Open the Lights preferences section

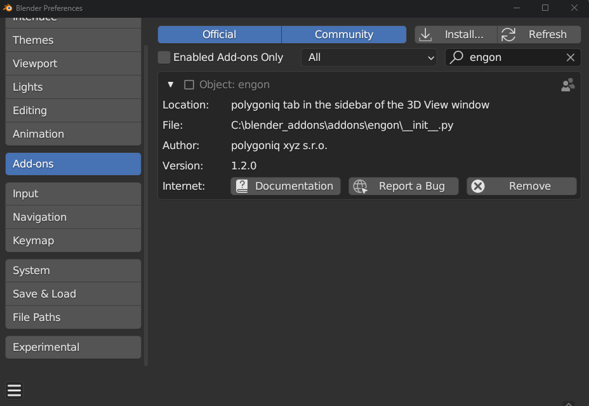(73, 87)
